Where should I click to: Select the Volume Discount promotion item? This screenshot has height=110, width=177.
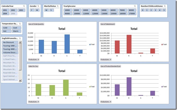pos(10,53)
